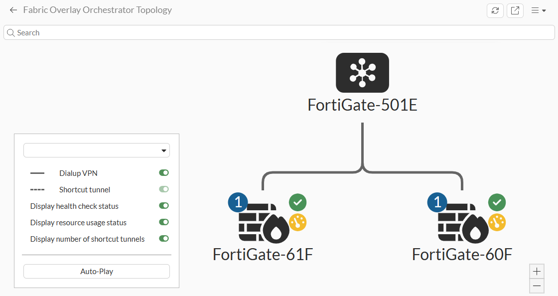Disable Display number of shortcut tunnels
The image size is (558, 296).
click(164, 238)
